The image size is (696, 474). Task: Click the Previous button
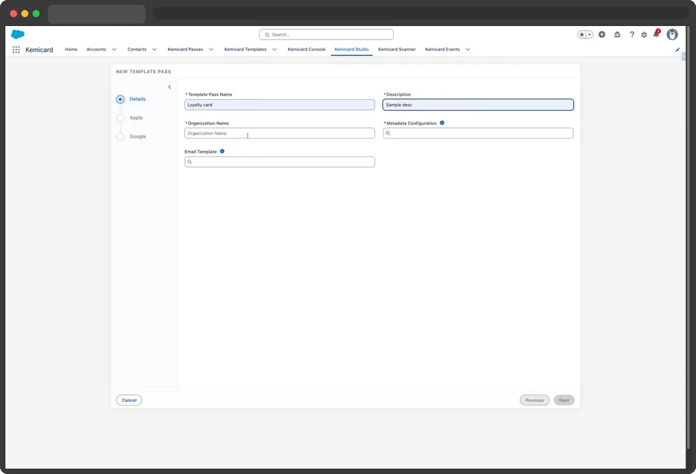535,400
